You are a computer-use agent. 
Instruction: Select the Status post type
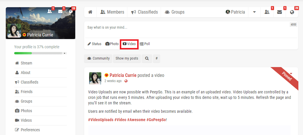coord(94,44)
